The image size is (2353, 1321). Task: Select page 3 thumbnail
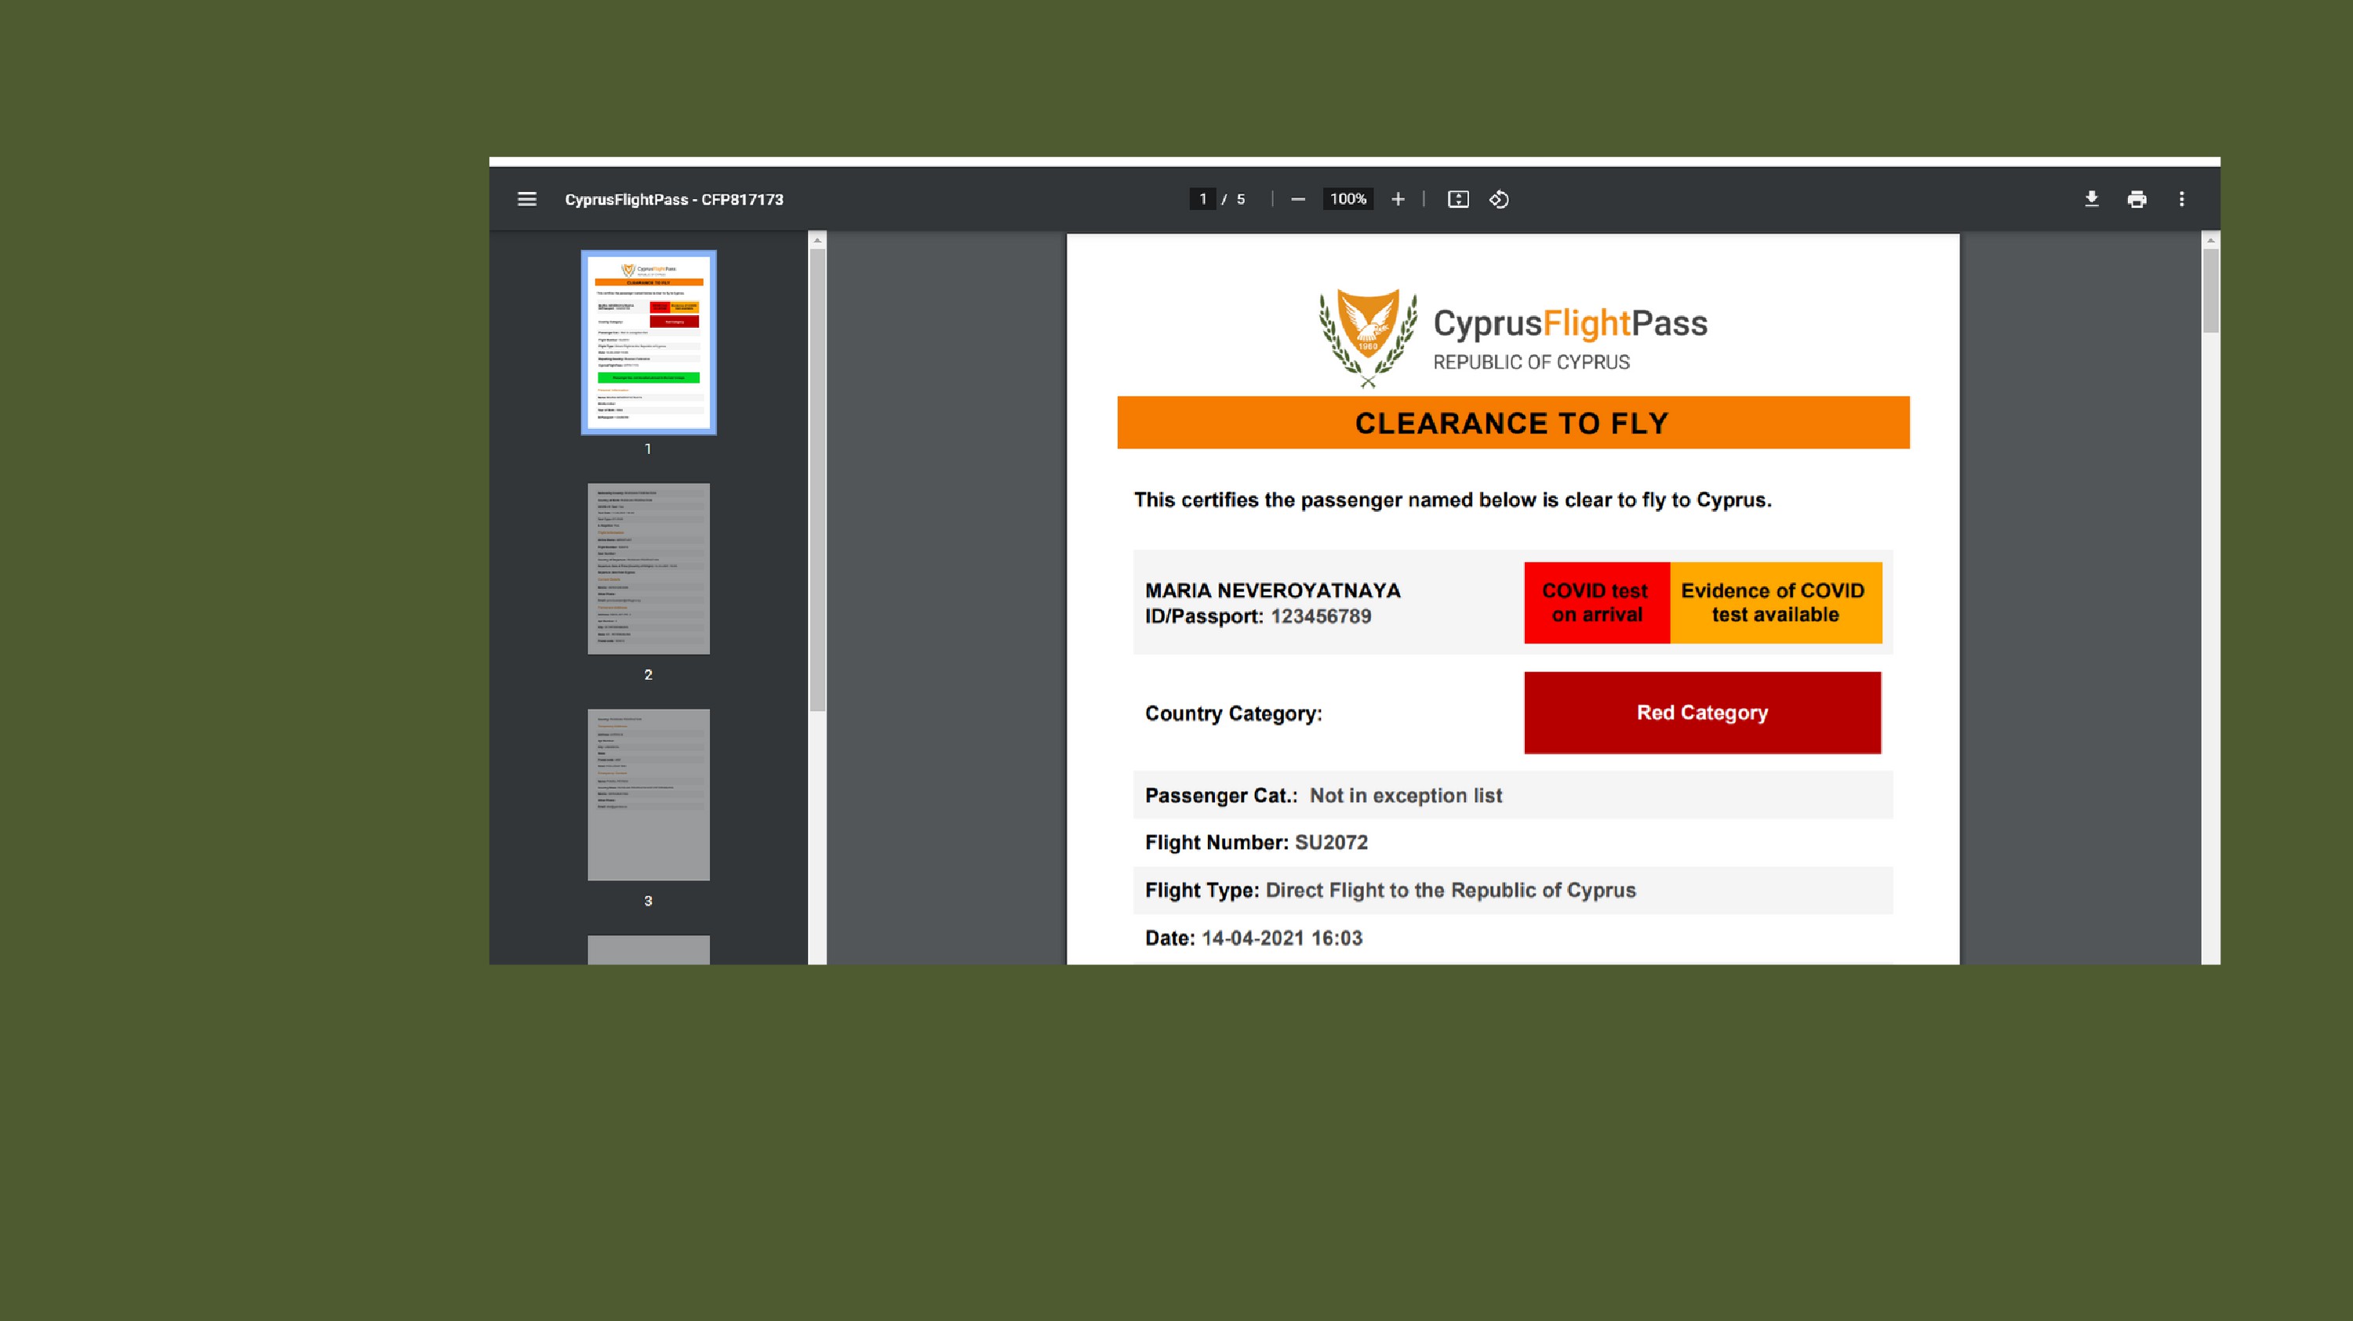click(x=649, y=795)
